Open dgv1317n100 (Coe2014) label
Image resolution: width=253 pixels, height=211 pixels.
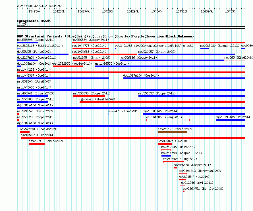click(x=141, y=75)
